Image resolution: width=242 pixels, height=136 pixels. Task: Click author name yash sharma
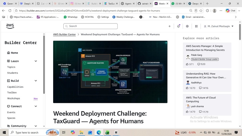coord(197,106)
